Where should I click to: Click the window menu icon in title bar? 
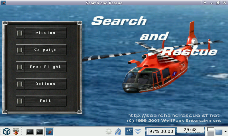4,3
